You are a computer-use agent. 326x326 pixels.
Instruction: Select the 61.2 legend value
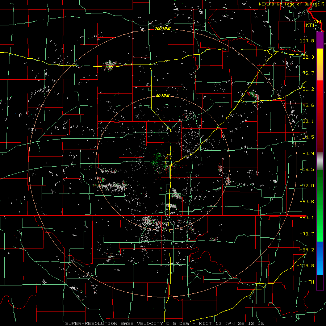(x=308, y=89)
